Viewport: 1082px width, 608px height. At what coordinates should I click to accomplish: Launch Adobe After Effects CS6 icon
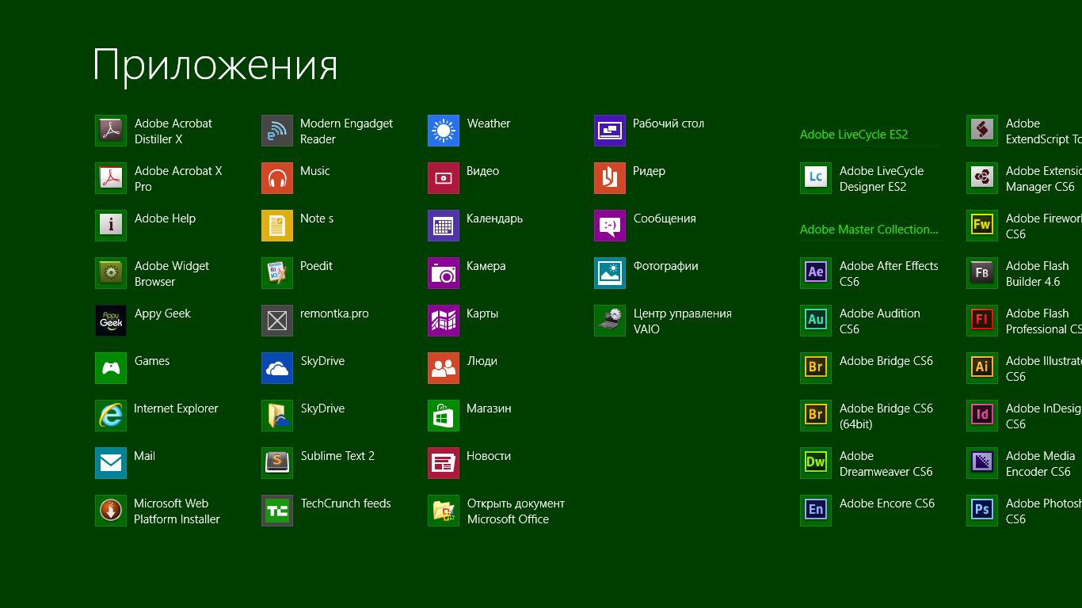tap(816, 273)
